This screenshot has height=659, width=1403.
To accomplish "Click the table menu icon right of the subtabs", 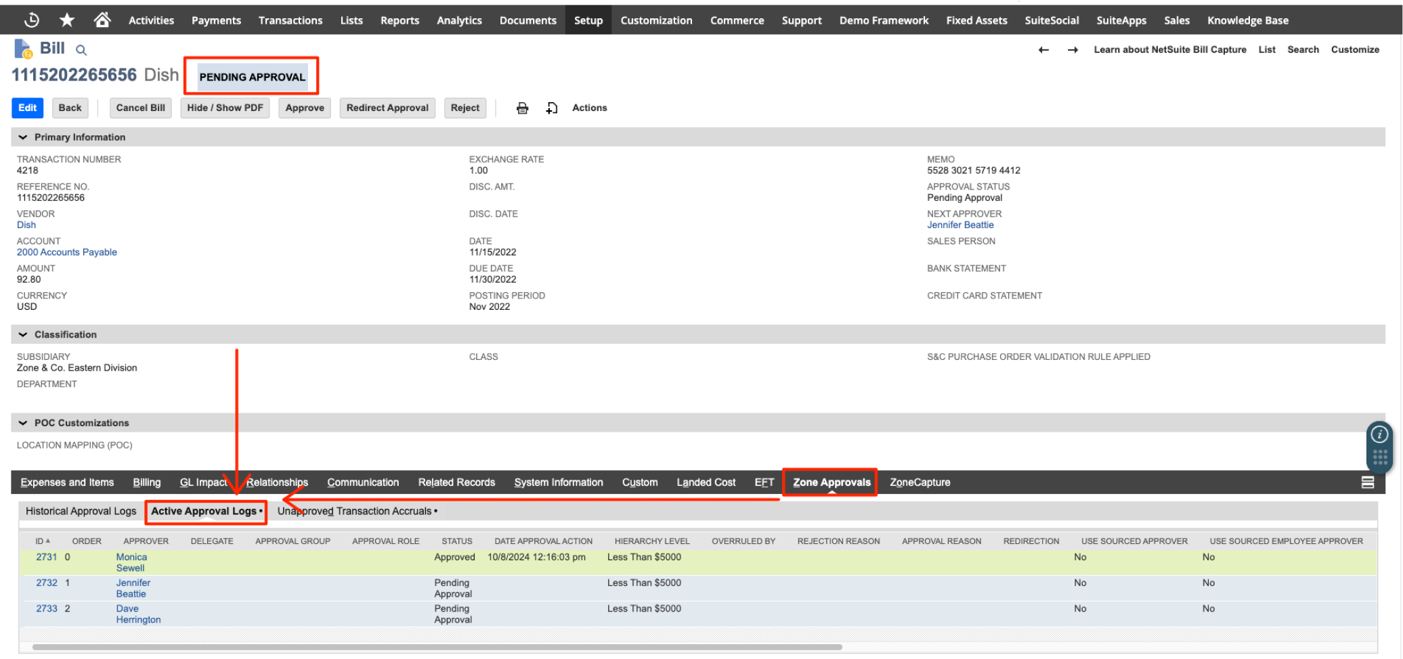I will tap(1368, 482).
